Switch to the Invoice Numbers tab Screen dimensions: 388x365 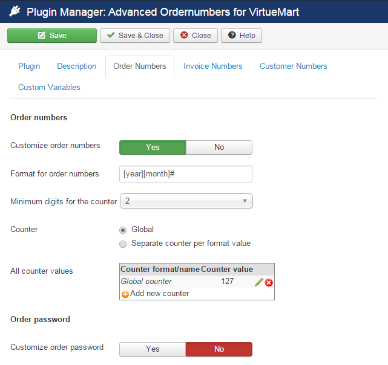pos(213,66)
